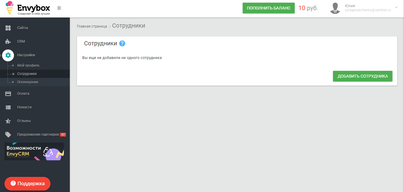Select the Настройки gear icon
This screenshot has height=192, width=404.
click(x=8, y=55)
